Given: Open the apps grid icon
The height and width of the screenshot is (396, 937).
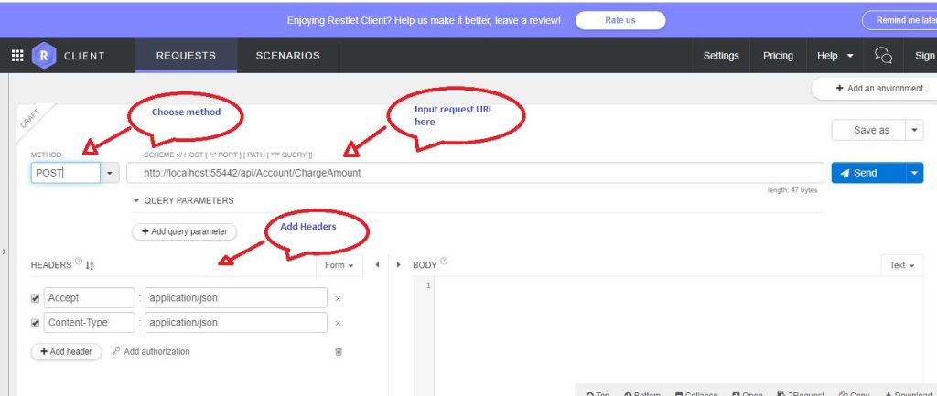Looking at the screenshot, I should click(17, 56).
